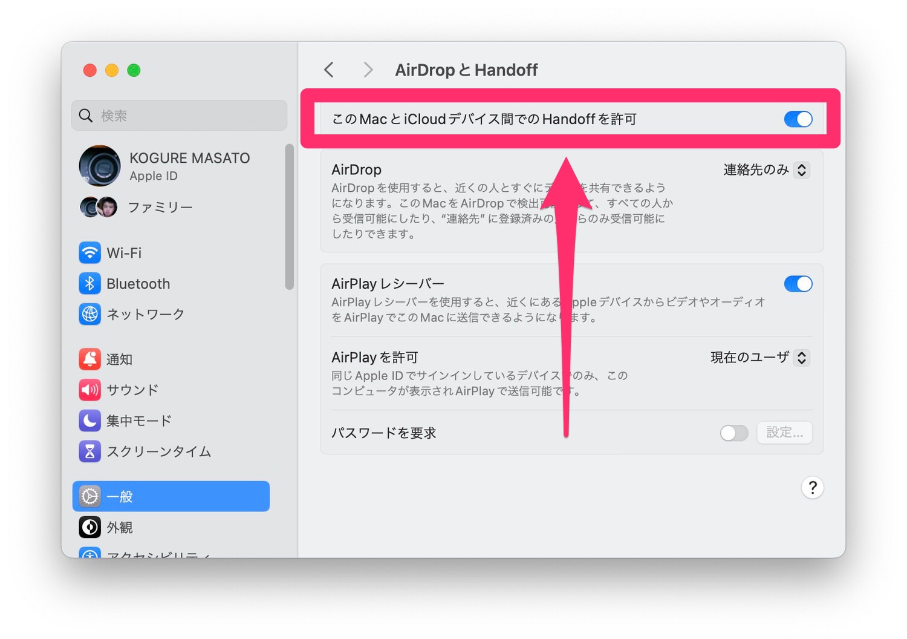Select the サウンド speaker icon
This screenshot has height=639, width=907.
(89, 390)
